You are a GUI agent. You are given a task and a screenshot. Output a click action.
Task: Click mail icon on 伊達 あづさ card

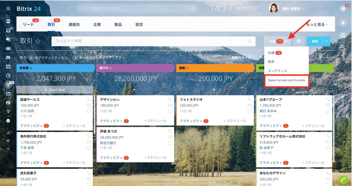tap(170, 137)
